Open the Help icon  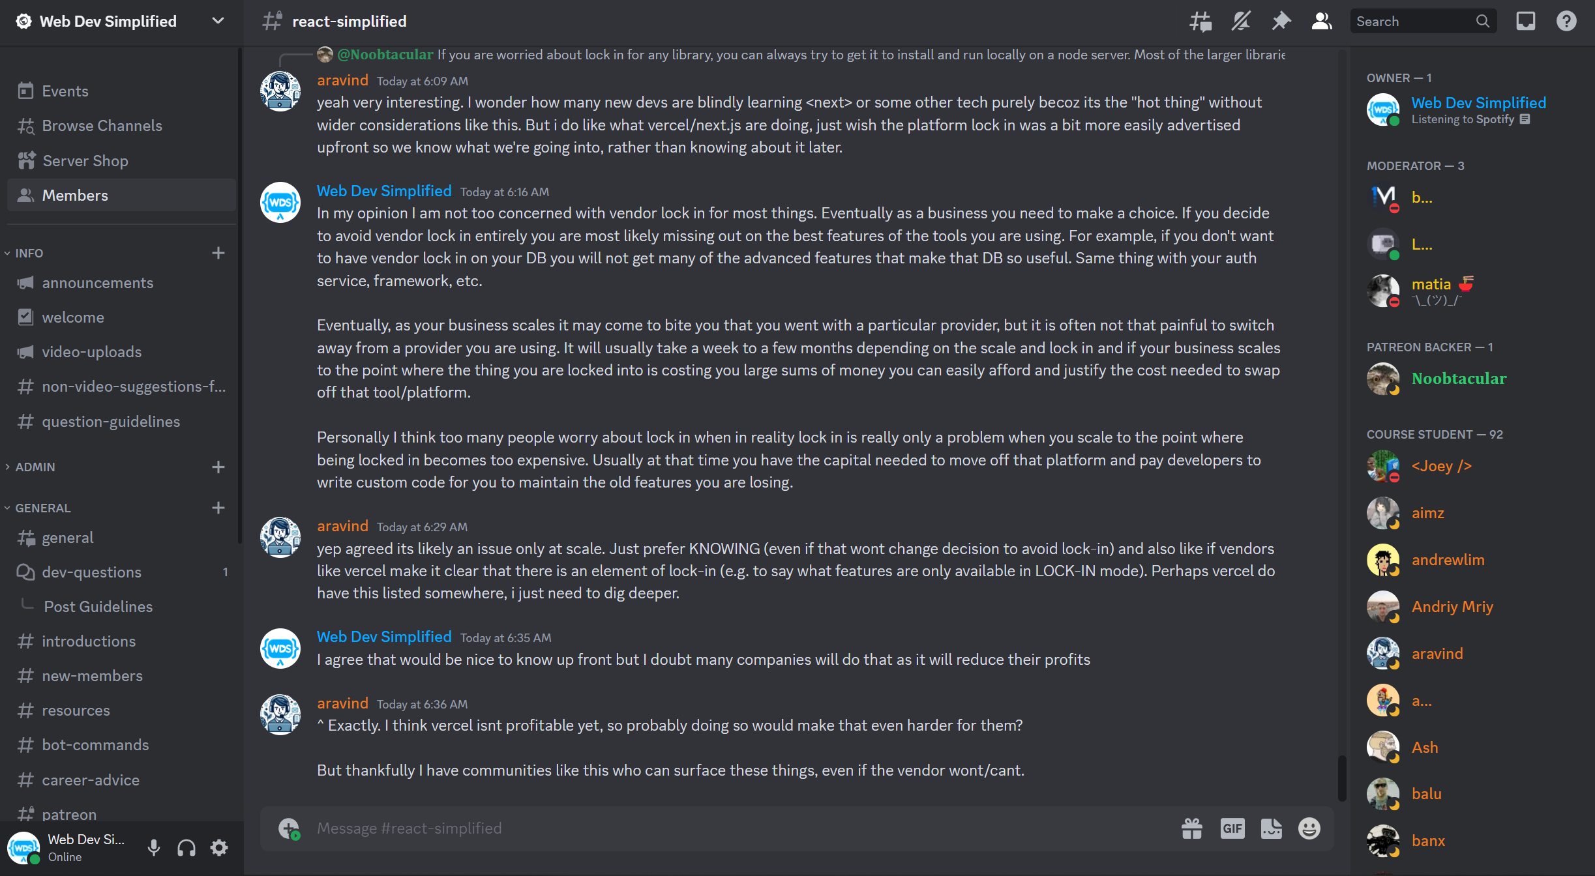tap(1566, 22)
